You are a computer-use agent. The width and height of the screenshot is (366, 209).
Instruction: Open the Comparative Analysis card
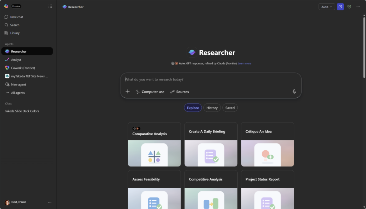tap(154, 145)
